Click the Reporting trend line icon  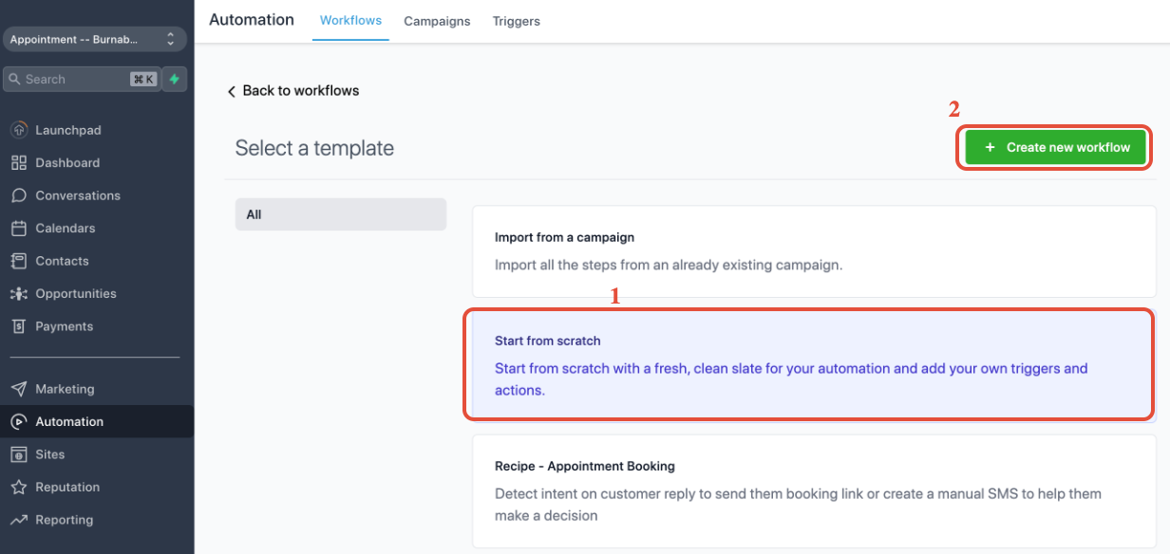click(19, 520)
